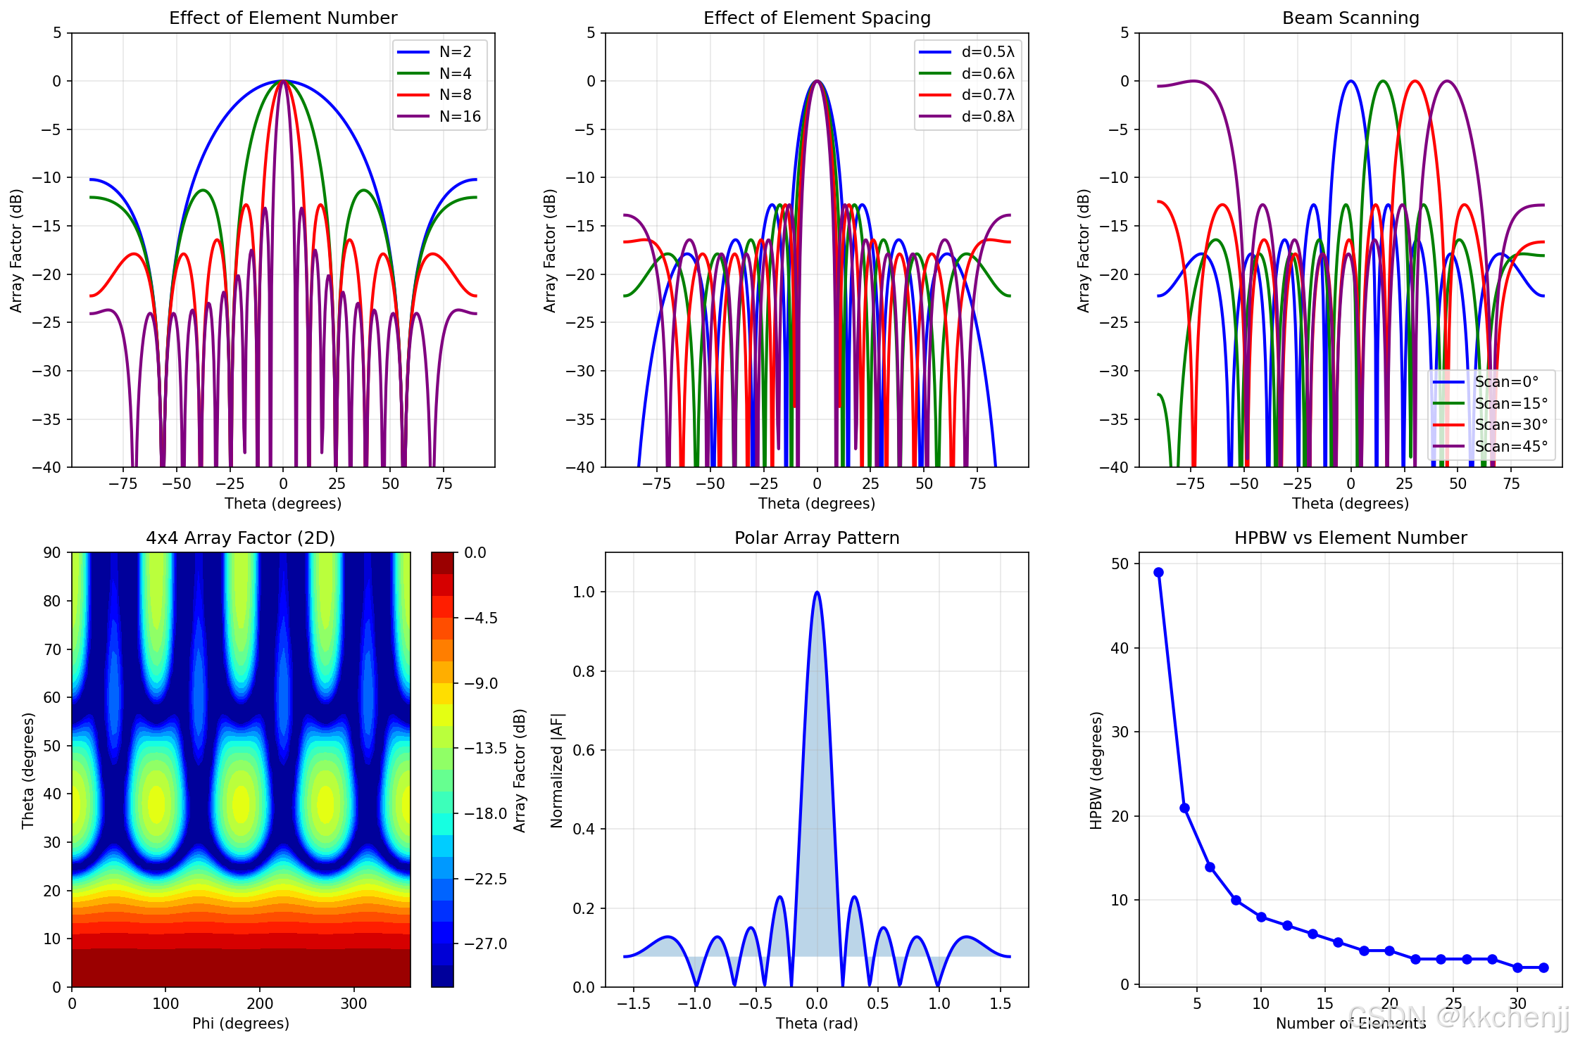The width and height of the screenshot is (1573, 1042).
Task: Click the HPBW vs Element Number title
Action: [1350, 538]
